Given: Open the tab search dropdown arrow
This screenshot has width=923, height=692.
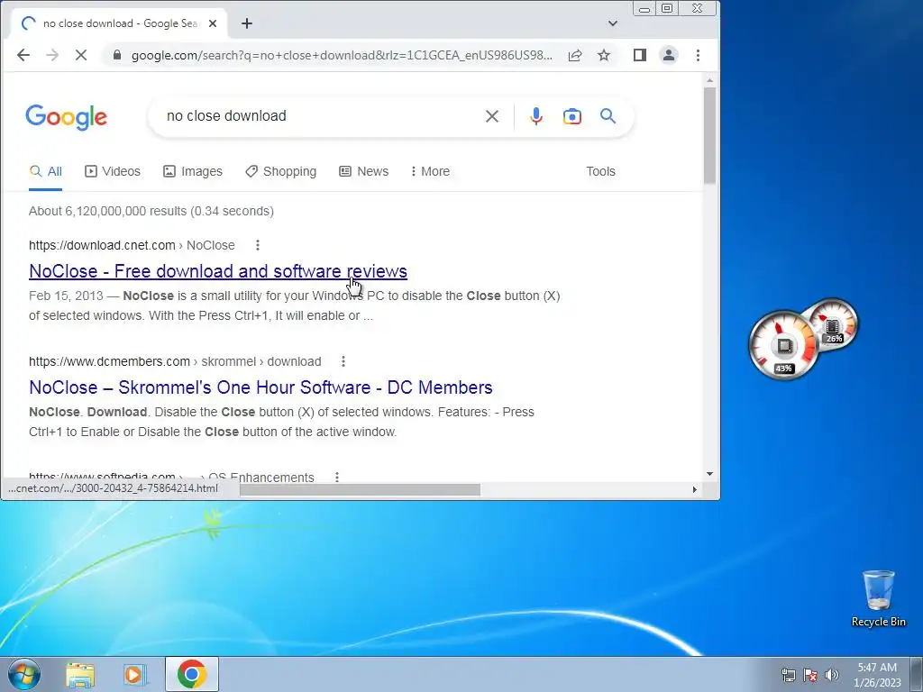Looking at the screenshot, I should [x=613, y=23].
